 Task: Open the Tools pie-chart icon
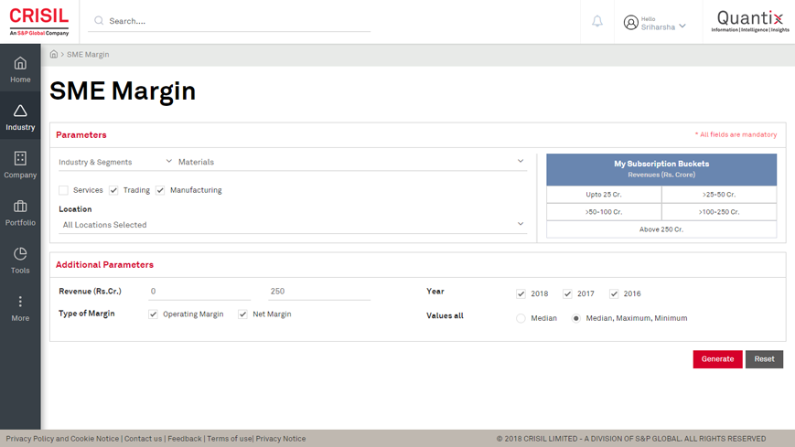(x=20, y=254)
